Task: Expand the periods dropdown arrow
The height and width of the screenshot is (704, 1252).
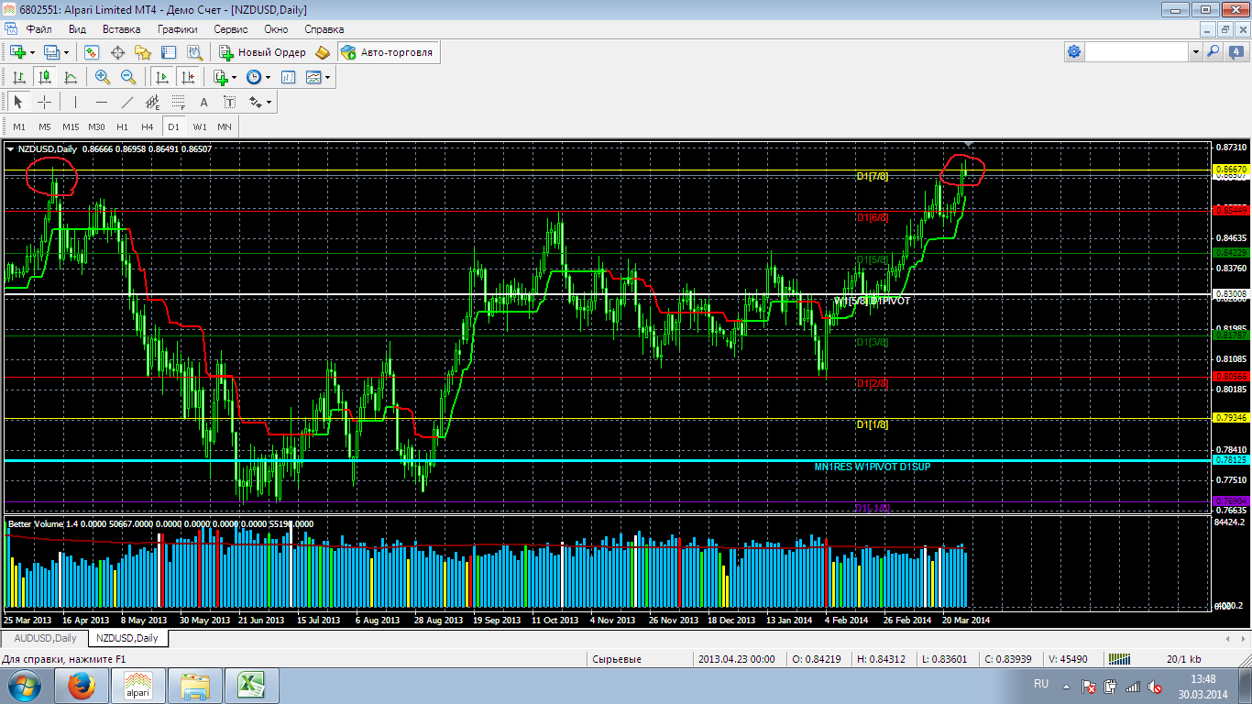Action: (268, 78)
